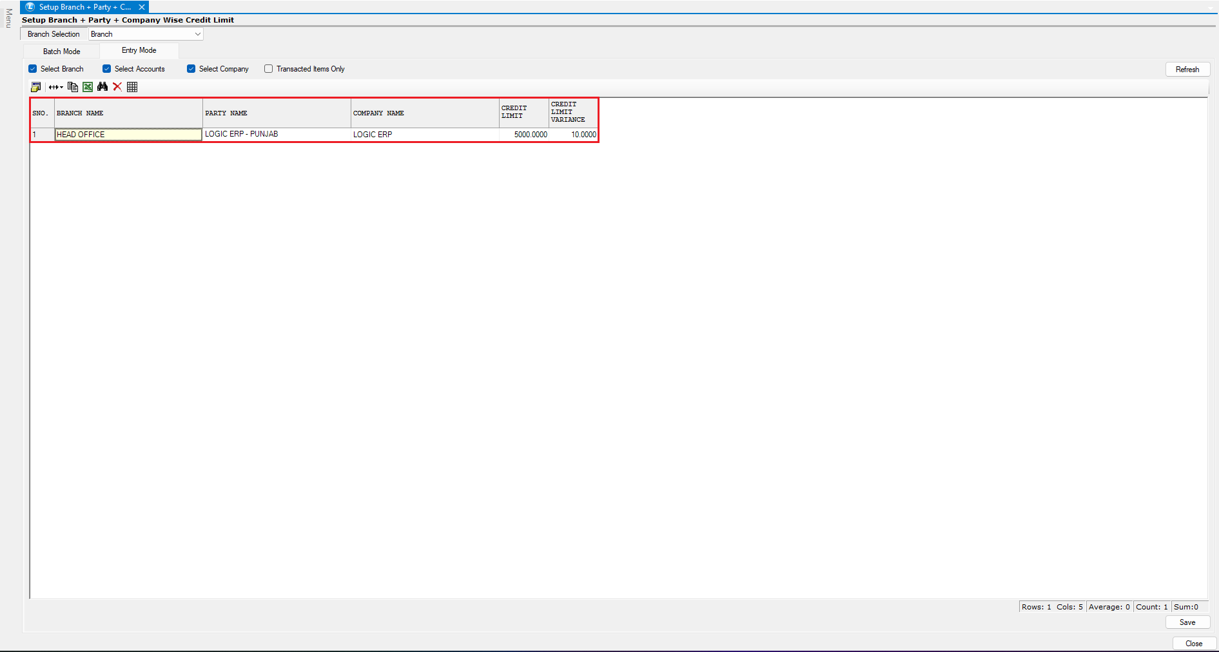Click the grid table view icon

click(132, 87)
